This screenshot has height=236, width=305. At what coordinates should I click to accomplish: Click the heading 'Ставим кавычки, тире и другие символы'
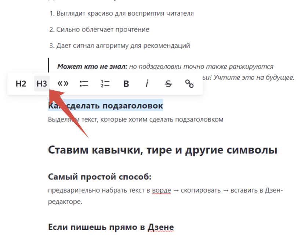[163, 149]
